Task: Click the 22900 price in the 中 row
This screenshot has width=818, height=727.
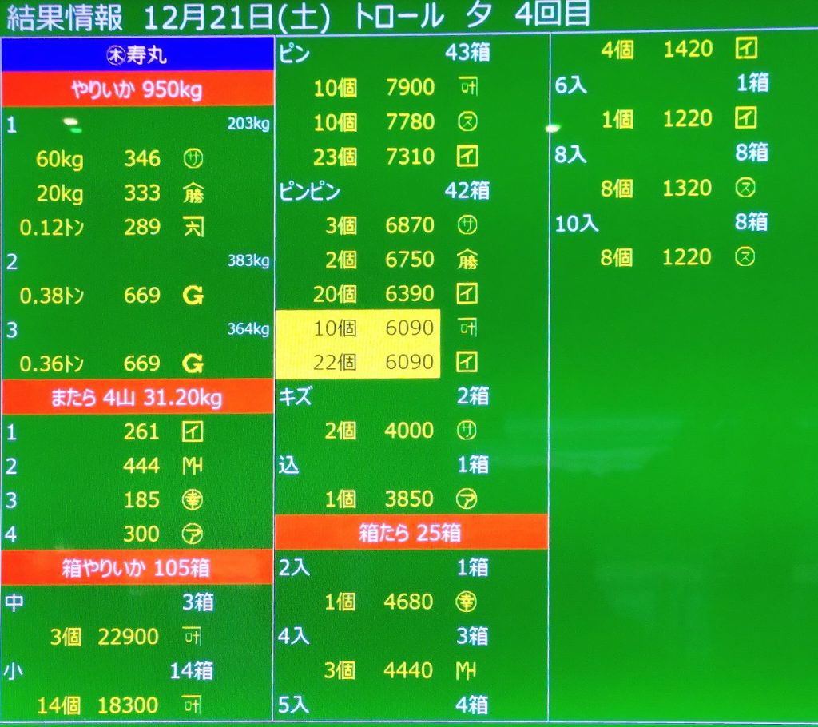Action: [128, 638]
